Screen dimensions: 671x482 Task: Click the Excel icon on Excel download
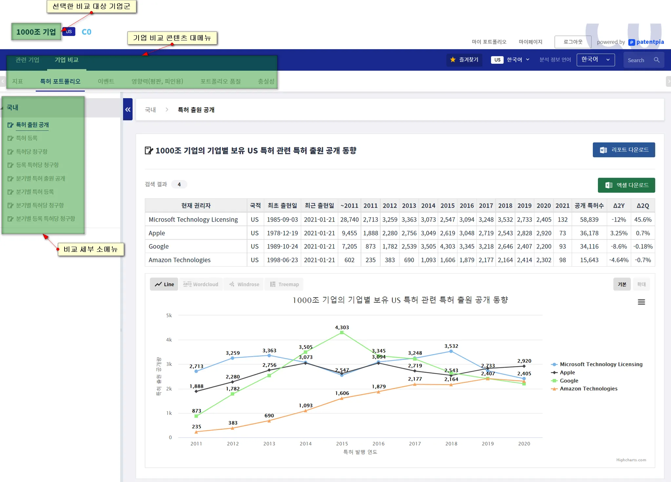(x=608, y=185)
